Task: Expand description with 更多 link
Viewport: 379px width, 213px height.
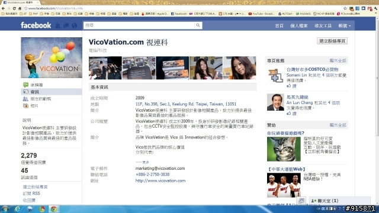Action: (x=146, y=162)
